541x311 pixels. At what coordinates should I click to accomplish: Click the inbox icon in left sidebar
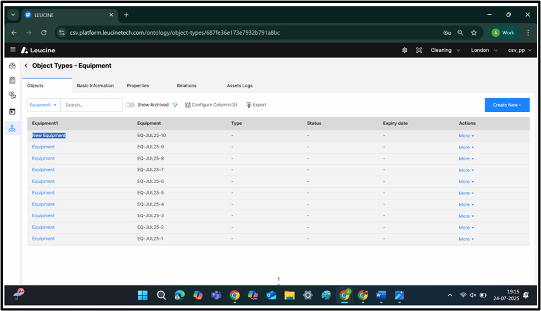click(x=12, y=66)
